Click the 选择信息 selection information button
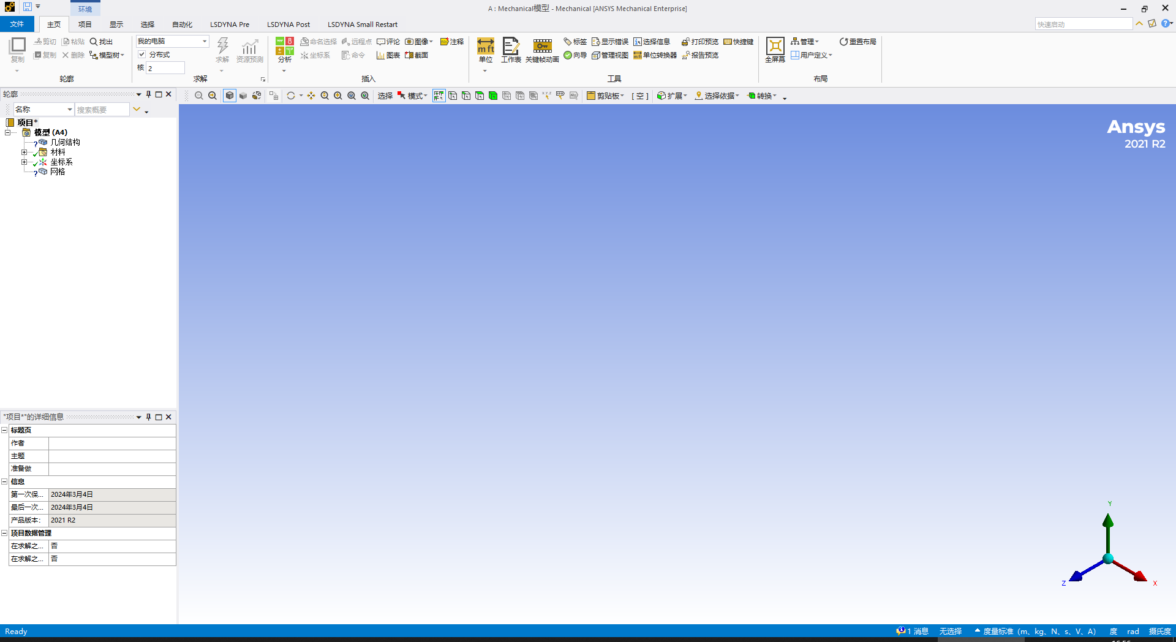This screenshot has width=1176, height=642. [652, 42]
